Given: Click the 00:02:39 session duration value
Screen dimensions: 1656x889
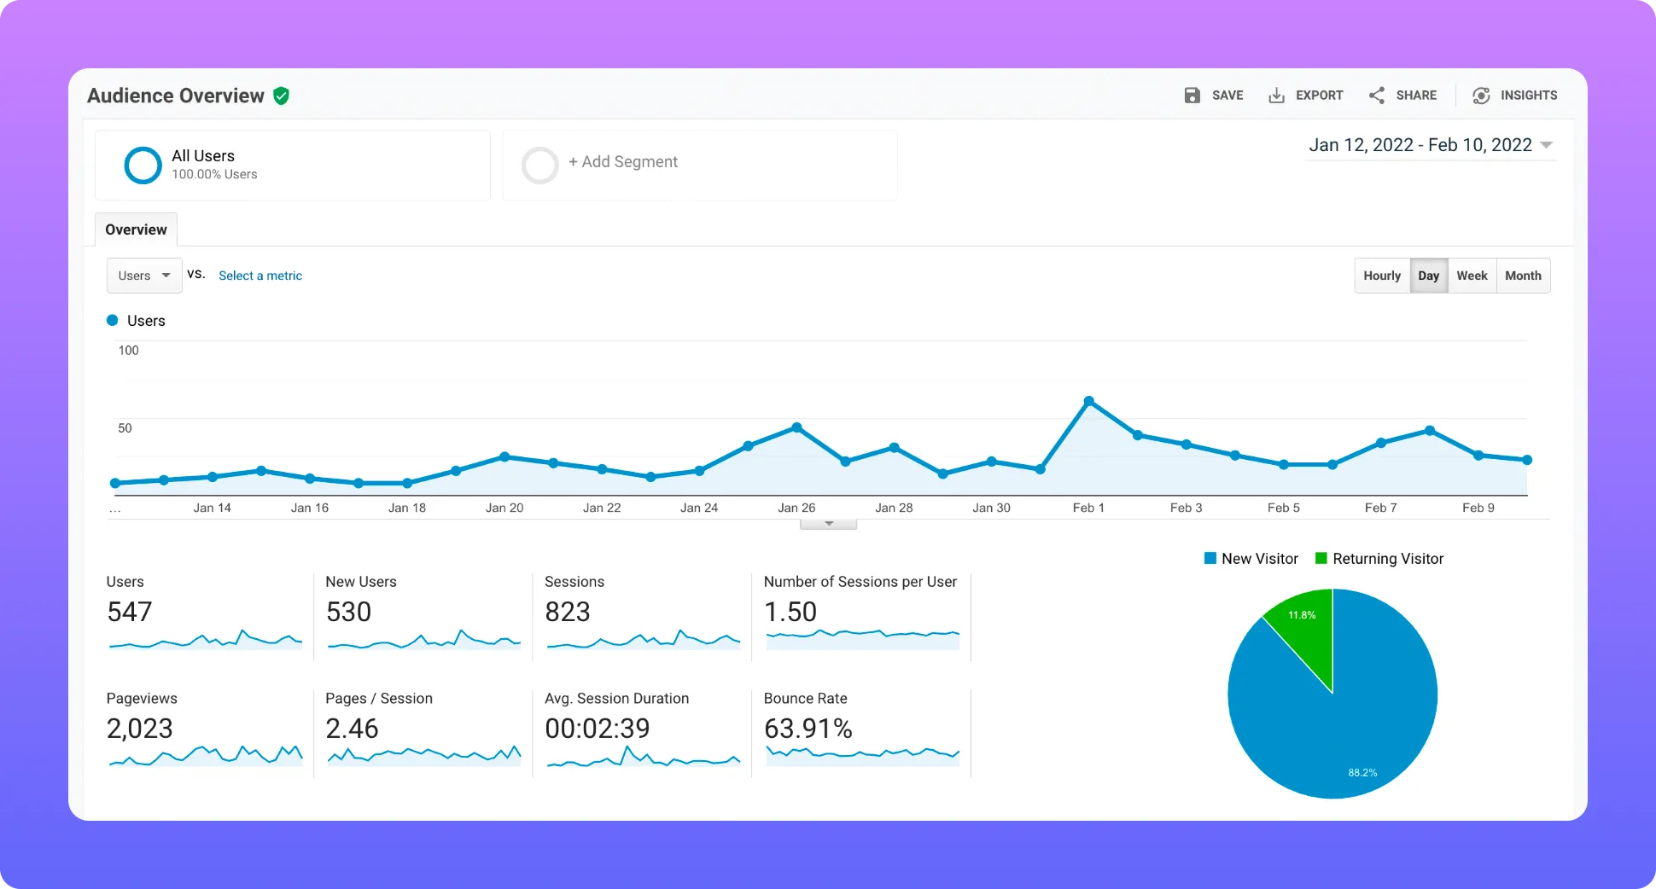Looking at the screenshot, I should [x=598, y=729].
